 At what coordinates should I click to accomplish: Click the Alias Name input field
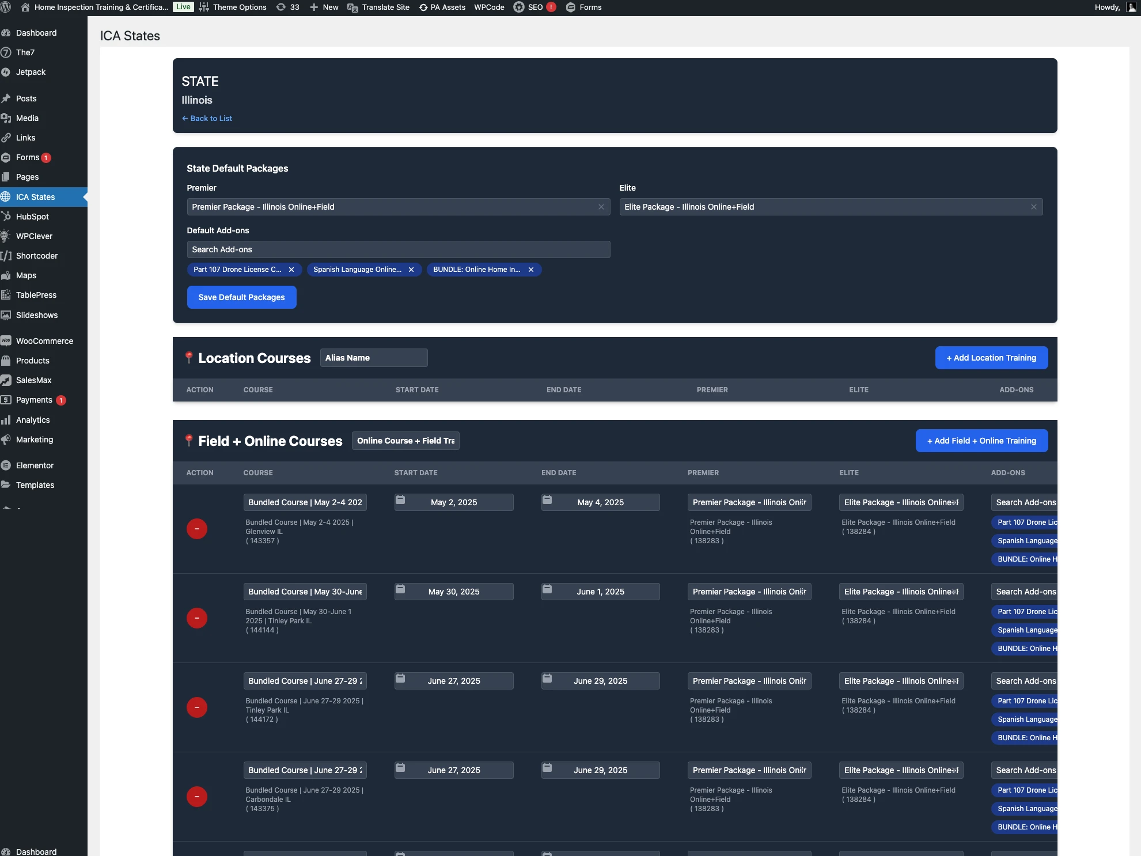pyautogui.click(x=373, y=358)
